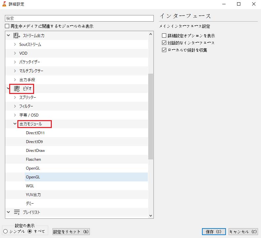Collapse the 出力モジュール tree node
Viewport: 261px width, 238px height.
click(15, 124)
